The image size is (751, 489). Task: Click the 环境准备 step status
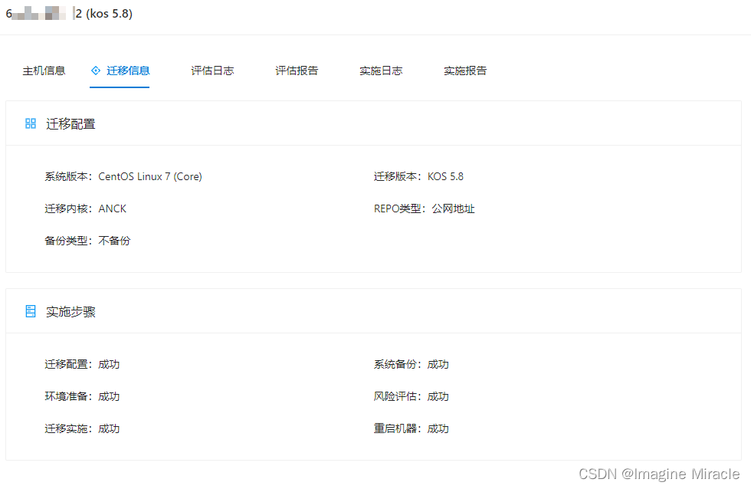pyautogui.click(x=109, y=396)
